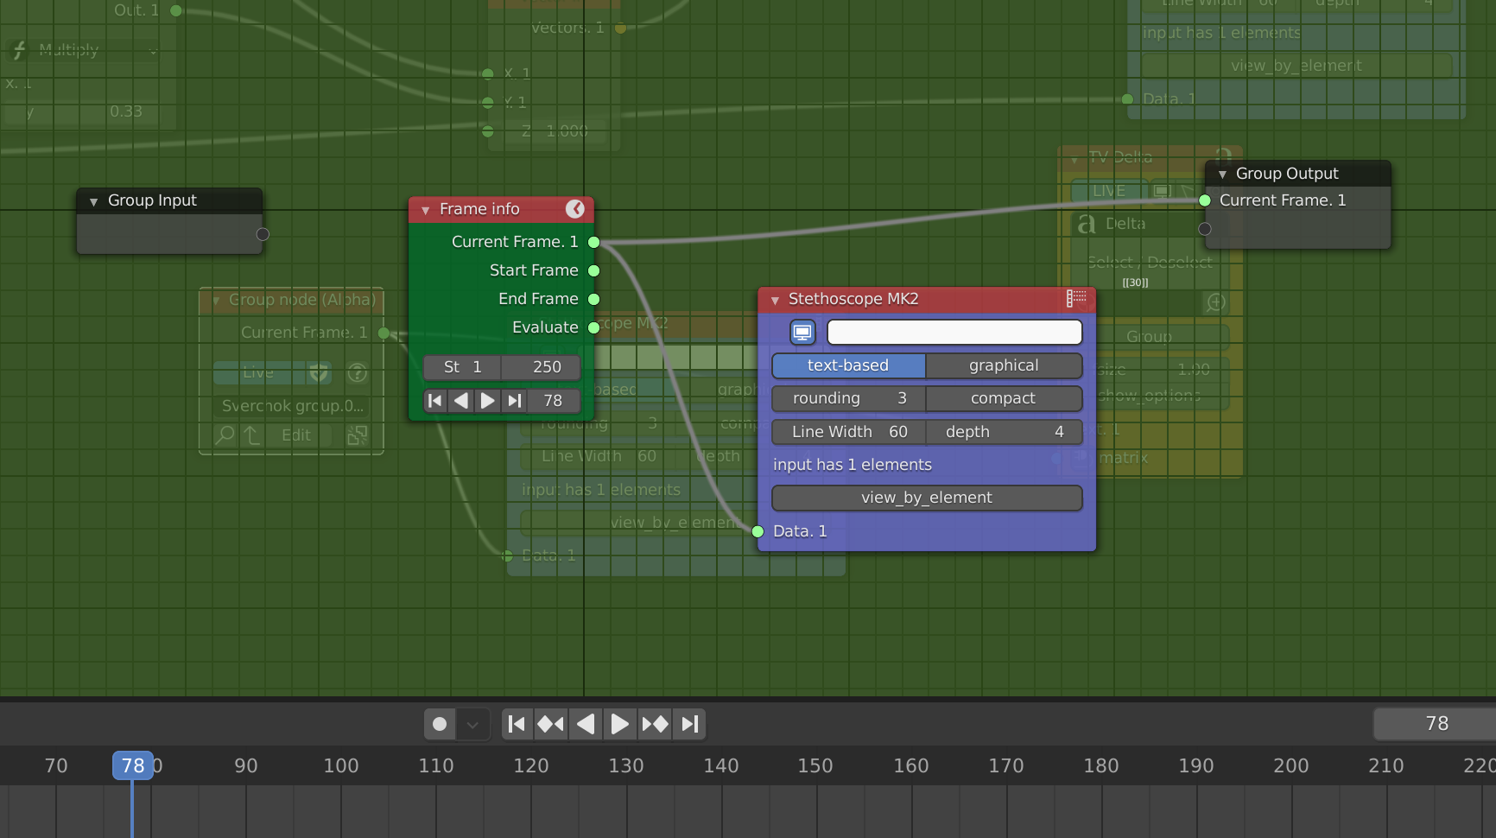Screen dimensions: 1496x838
Task: Click the rounding 3 field
Action: [848, 398]
